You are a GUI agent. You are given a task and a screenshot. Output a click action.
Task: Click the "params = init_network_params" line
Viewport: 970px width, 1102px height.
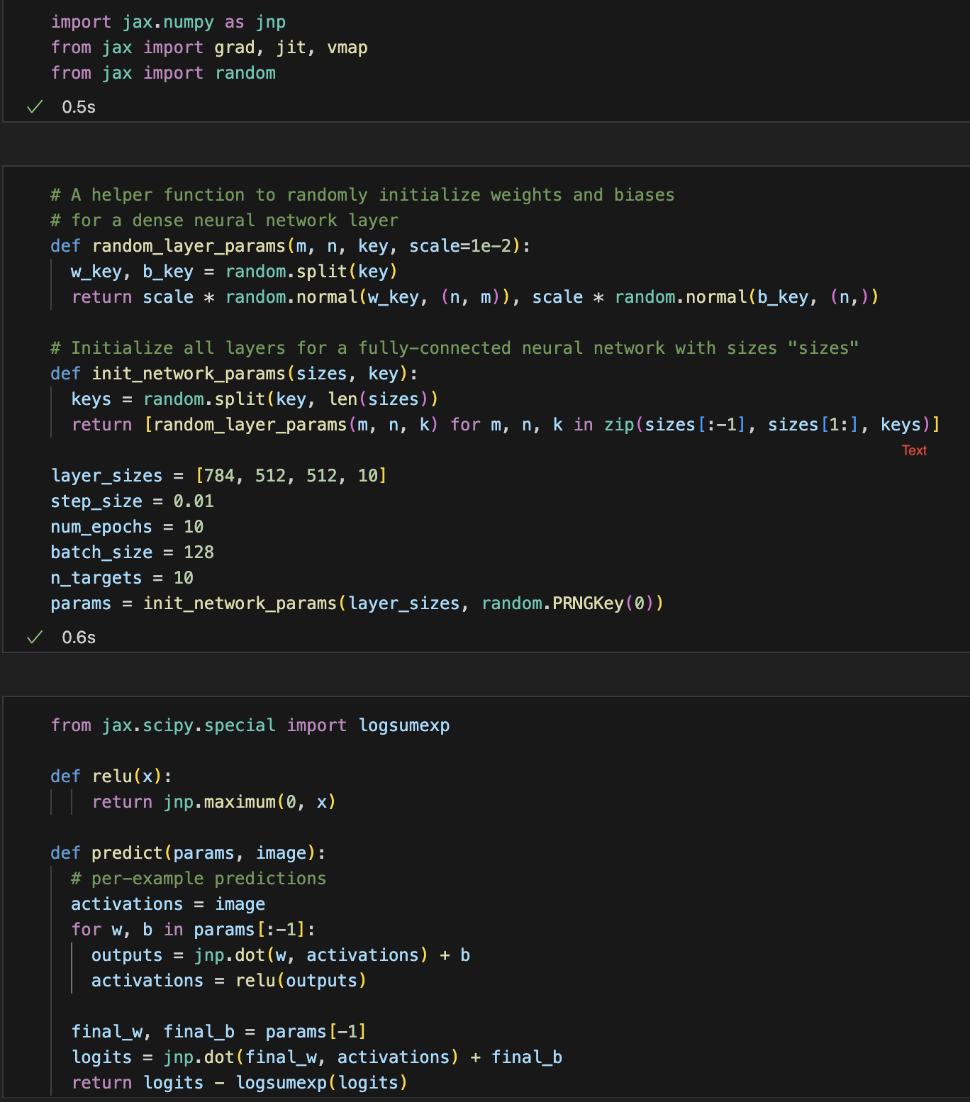tap(357, 603)
